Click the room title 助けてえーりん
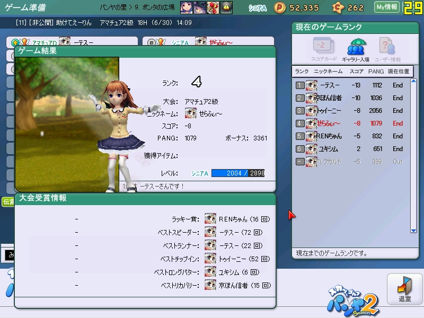Image resolution: width=424 pixels, height=318 pixels. tap(74, 22)
